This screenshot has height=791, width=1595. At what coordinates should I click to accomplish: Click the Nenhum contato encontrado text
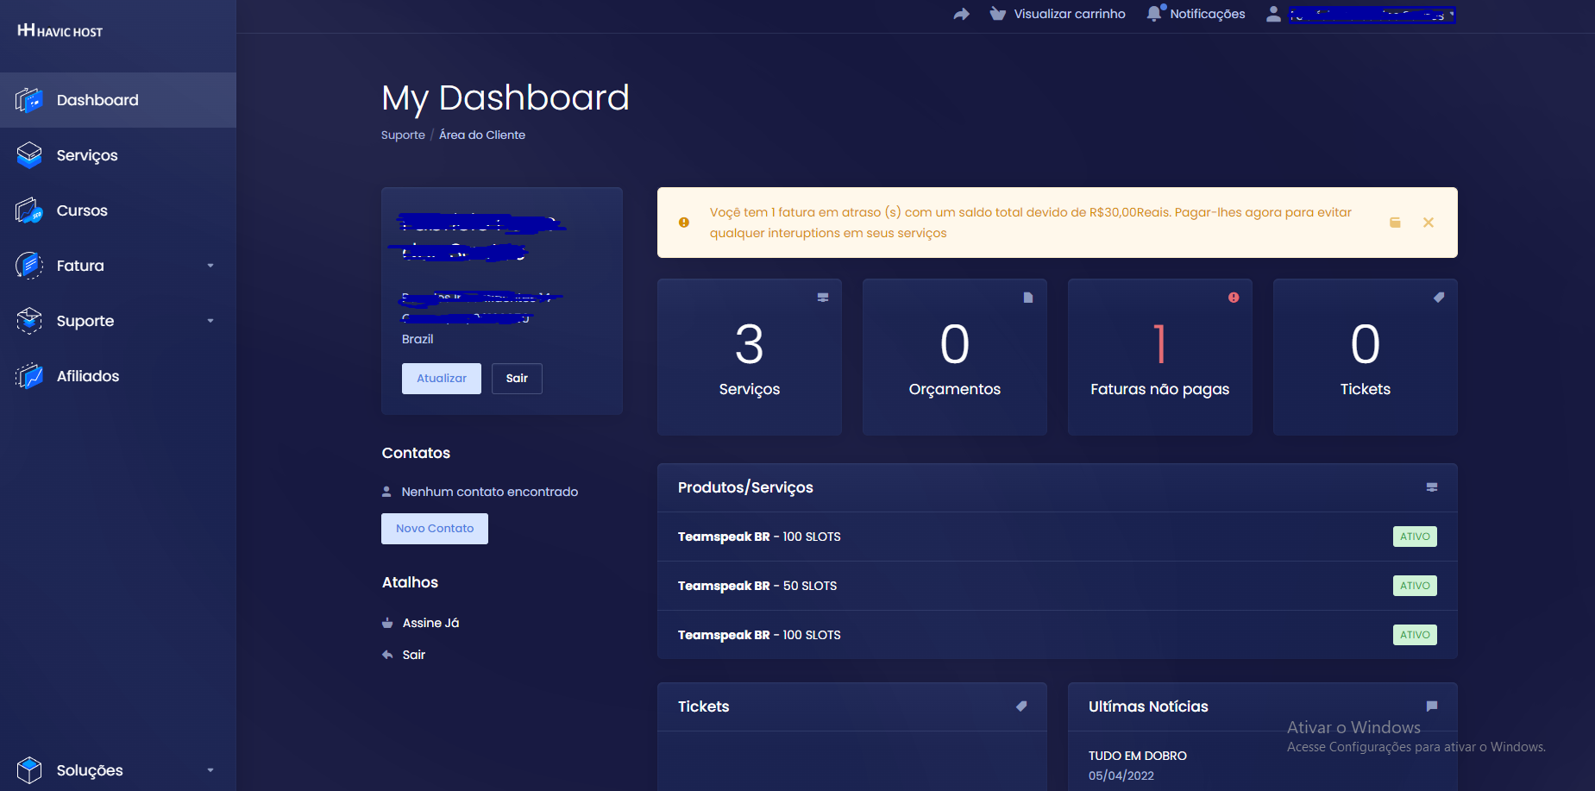point(490,492)
